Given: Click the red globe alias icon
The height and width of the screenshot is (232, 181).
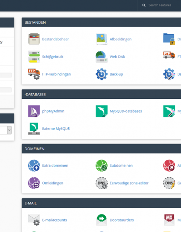Looking at the screenshot, I should tap(169, 165).
